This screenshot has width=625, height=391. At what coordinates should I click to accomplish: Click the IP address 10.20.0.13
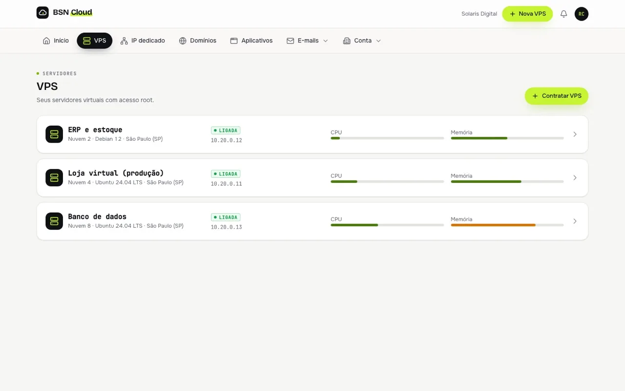[227, 227]
